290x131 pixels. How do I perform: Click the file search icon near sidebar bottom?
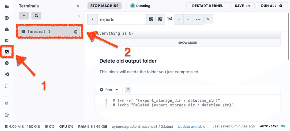point(7,103)
